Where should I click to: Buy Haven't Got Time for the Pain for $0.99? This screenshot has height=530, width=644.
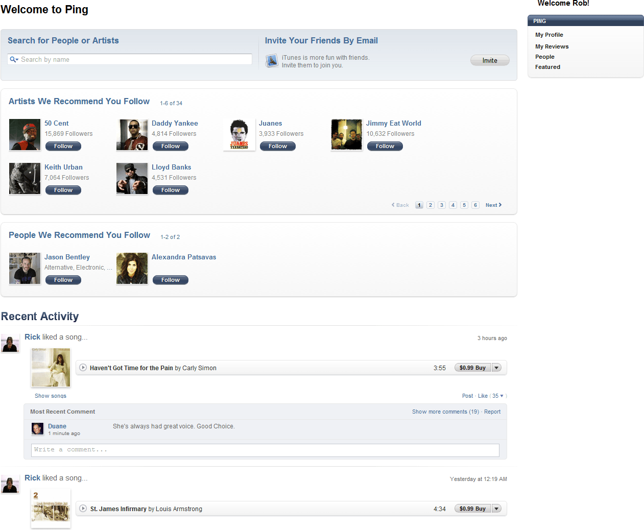(472, 368)
